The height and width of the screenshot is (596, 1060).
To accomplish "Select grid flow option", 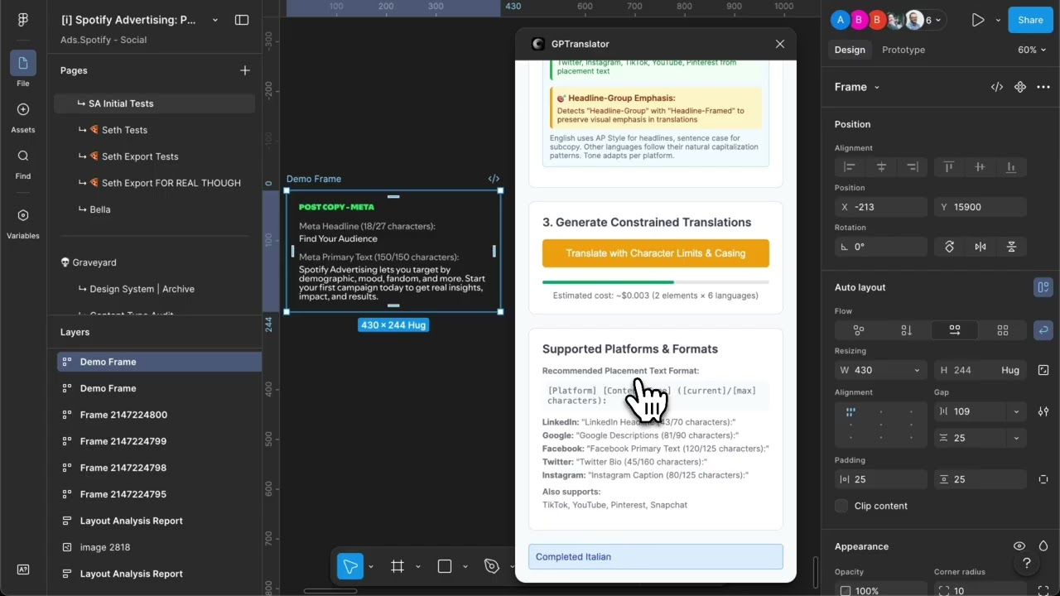I will click(x=1003, y=330).
